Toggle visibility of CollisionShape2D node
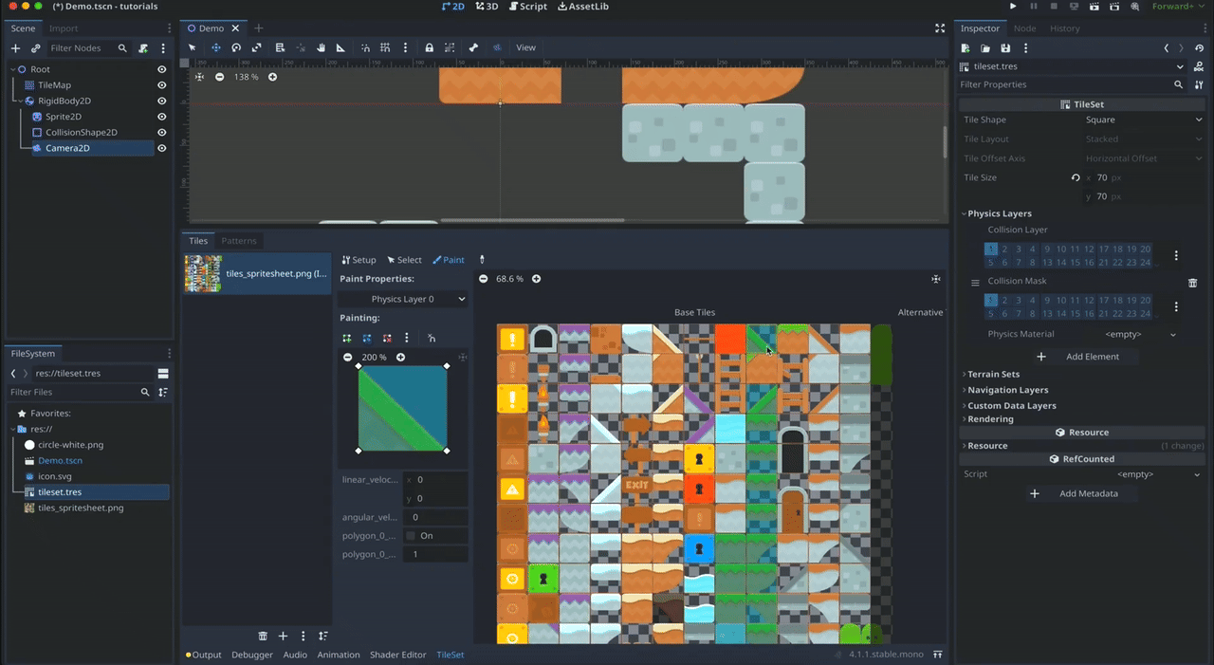This screenshot has width=1214, height=665. (161, 132)
